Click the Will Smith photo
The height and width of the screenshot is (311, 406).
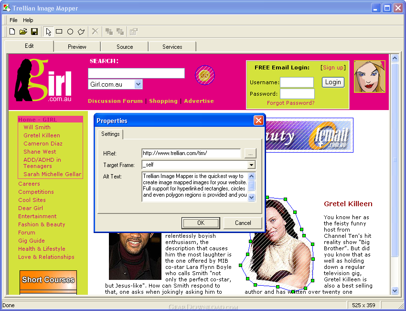[135, 256]
